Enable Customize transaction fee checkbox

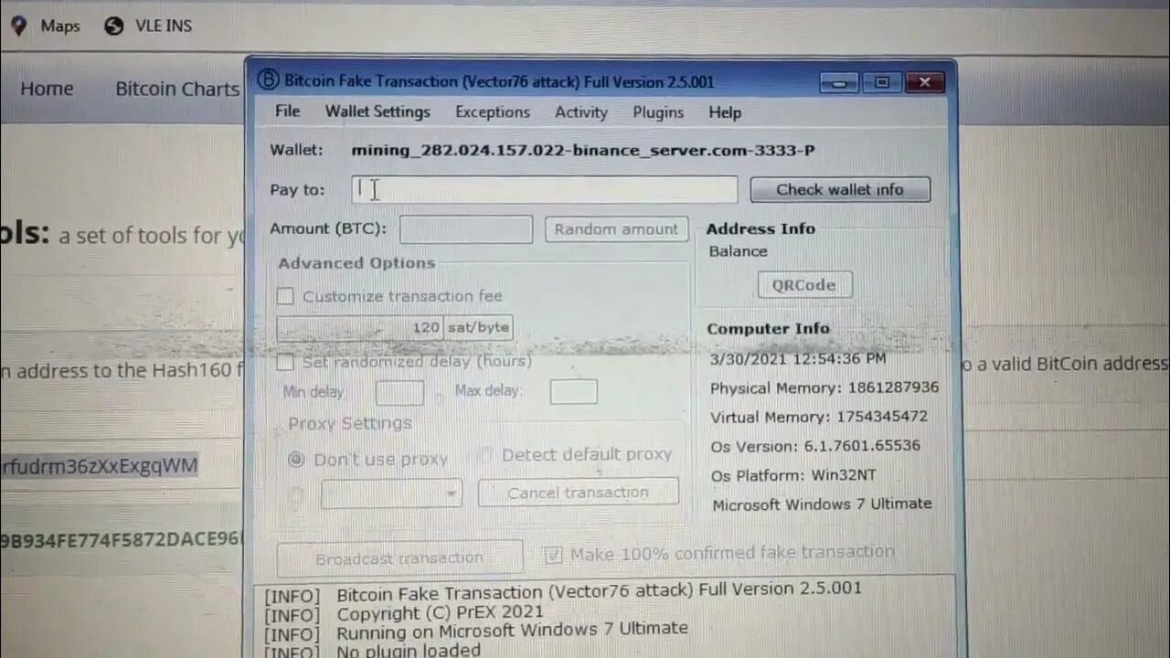click(x=286, y=296)
